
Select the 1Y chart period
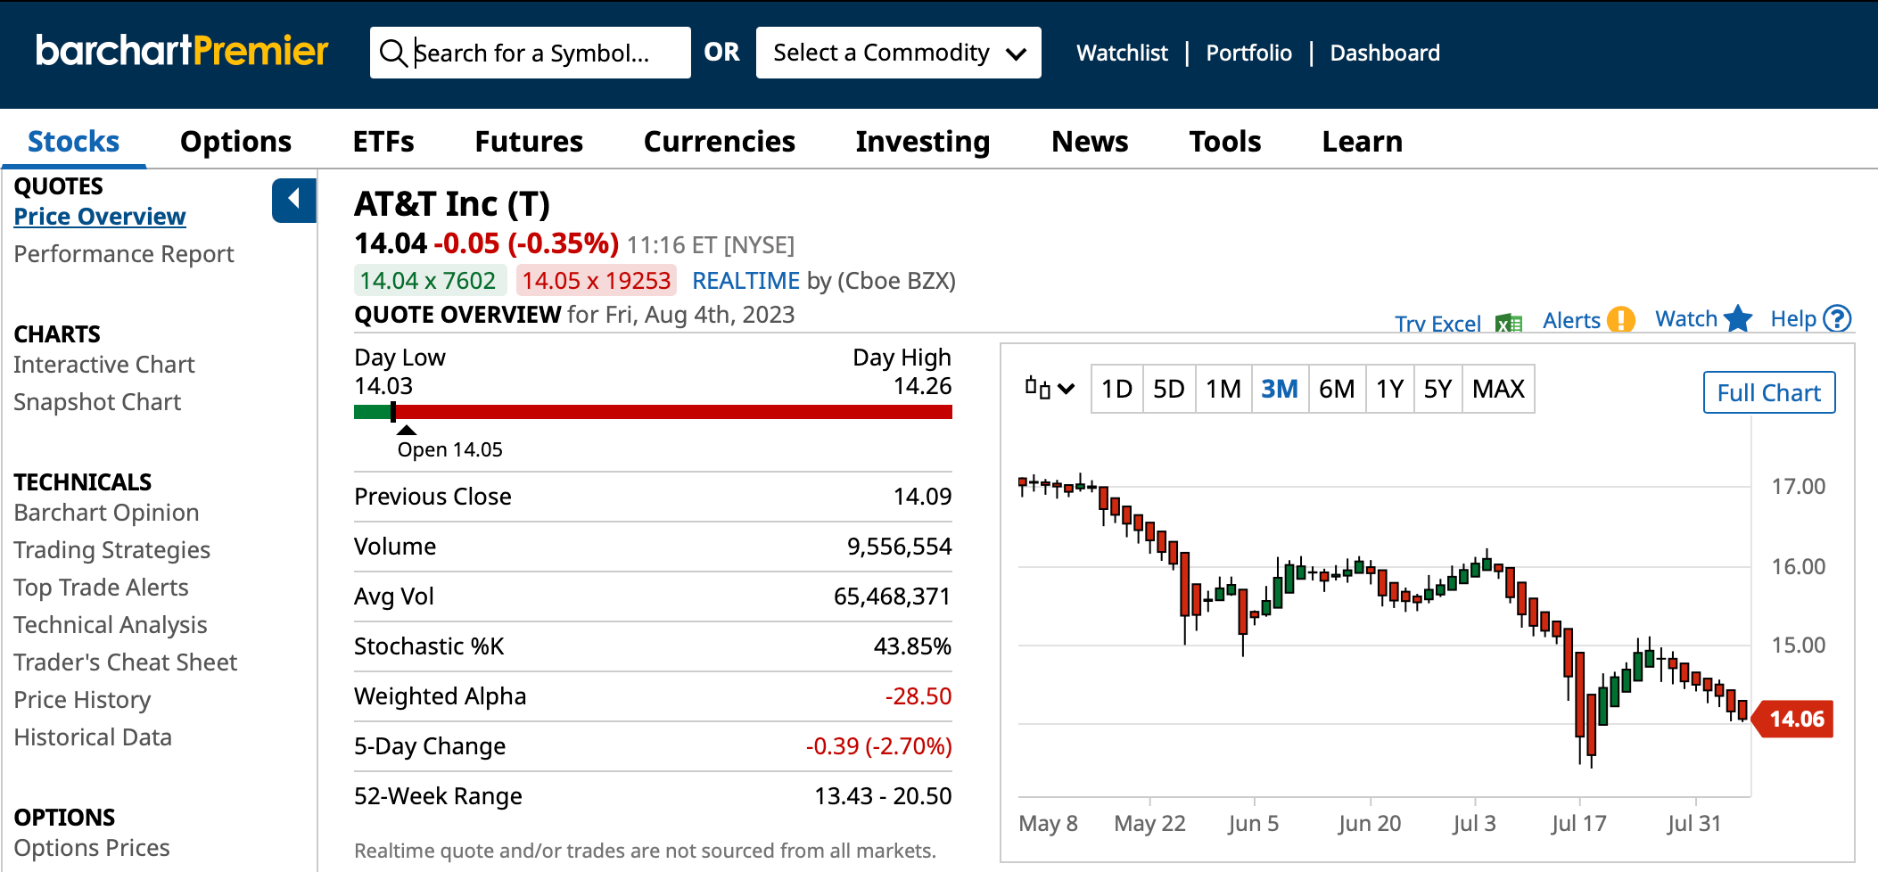pos(1389,389)
